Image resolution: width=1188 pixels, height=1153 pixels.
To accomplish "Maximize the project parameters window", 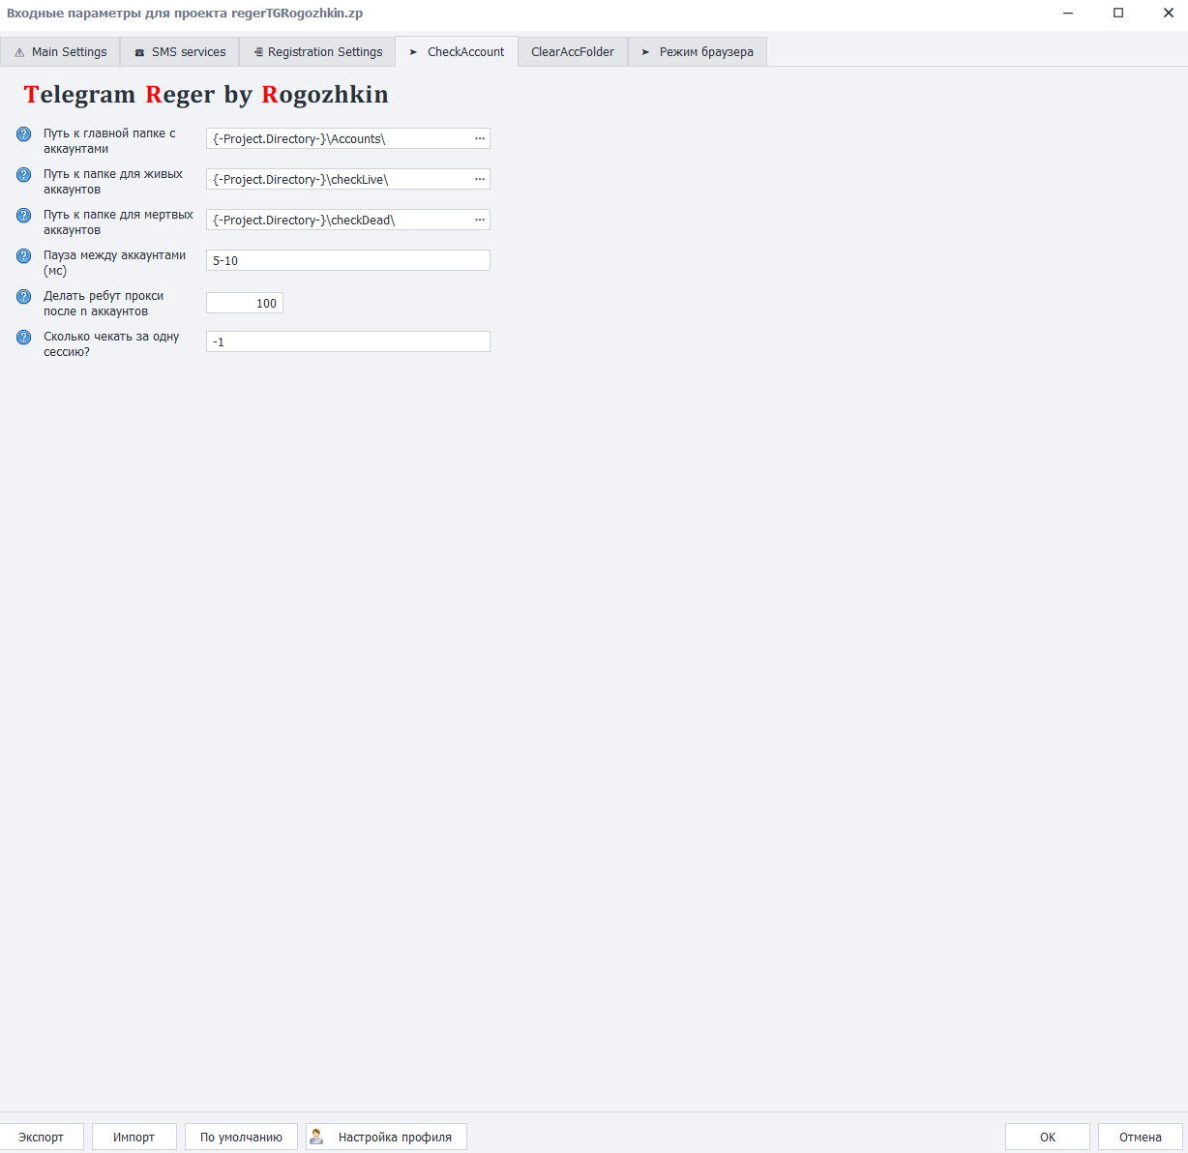I will 1118,14.
